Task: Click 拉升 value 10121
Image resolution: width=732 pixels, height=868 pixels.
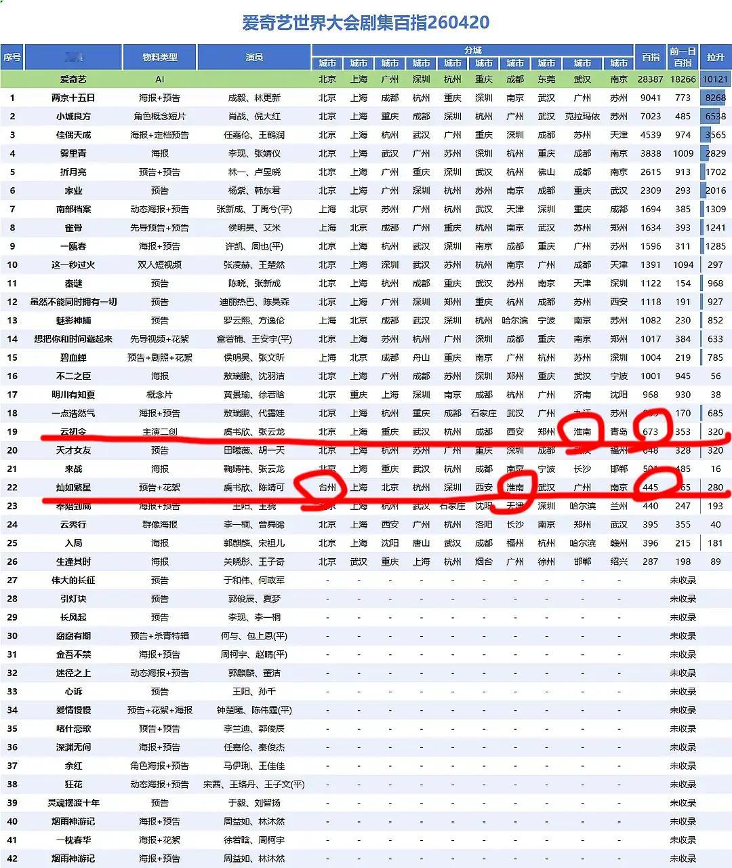Action: click(715, 79)
